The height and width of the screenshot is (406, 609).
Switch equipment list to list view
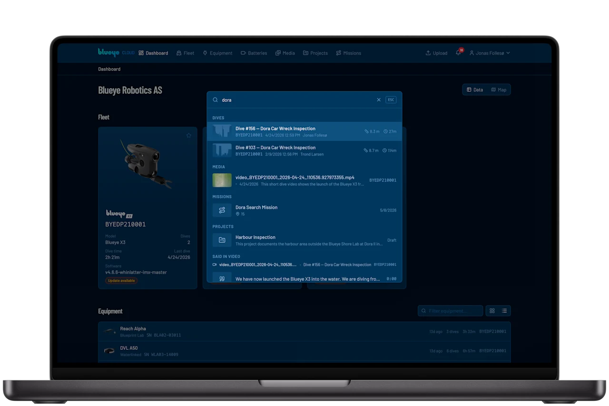point(504,311)
